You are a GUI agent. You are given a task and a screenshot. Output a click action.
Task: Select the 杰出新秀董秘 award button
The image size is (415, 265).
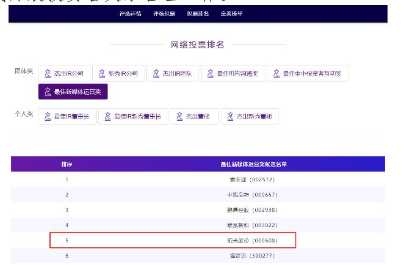pyautogui.click(x=249, y=117)
